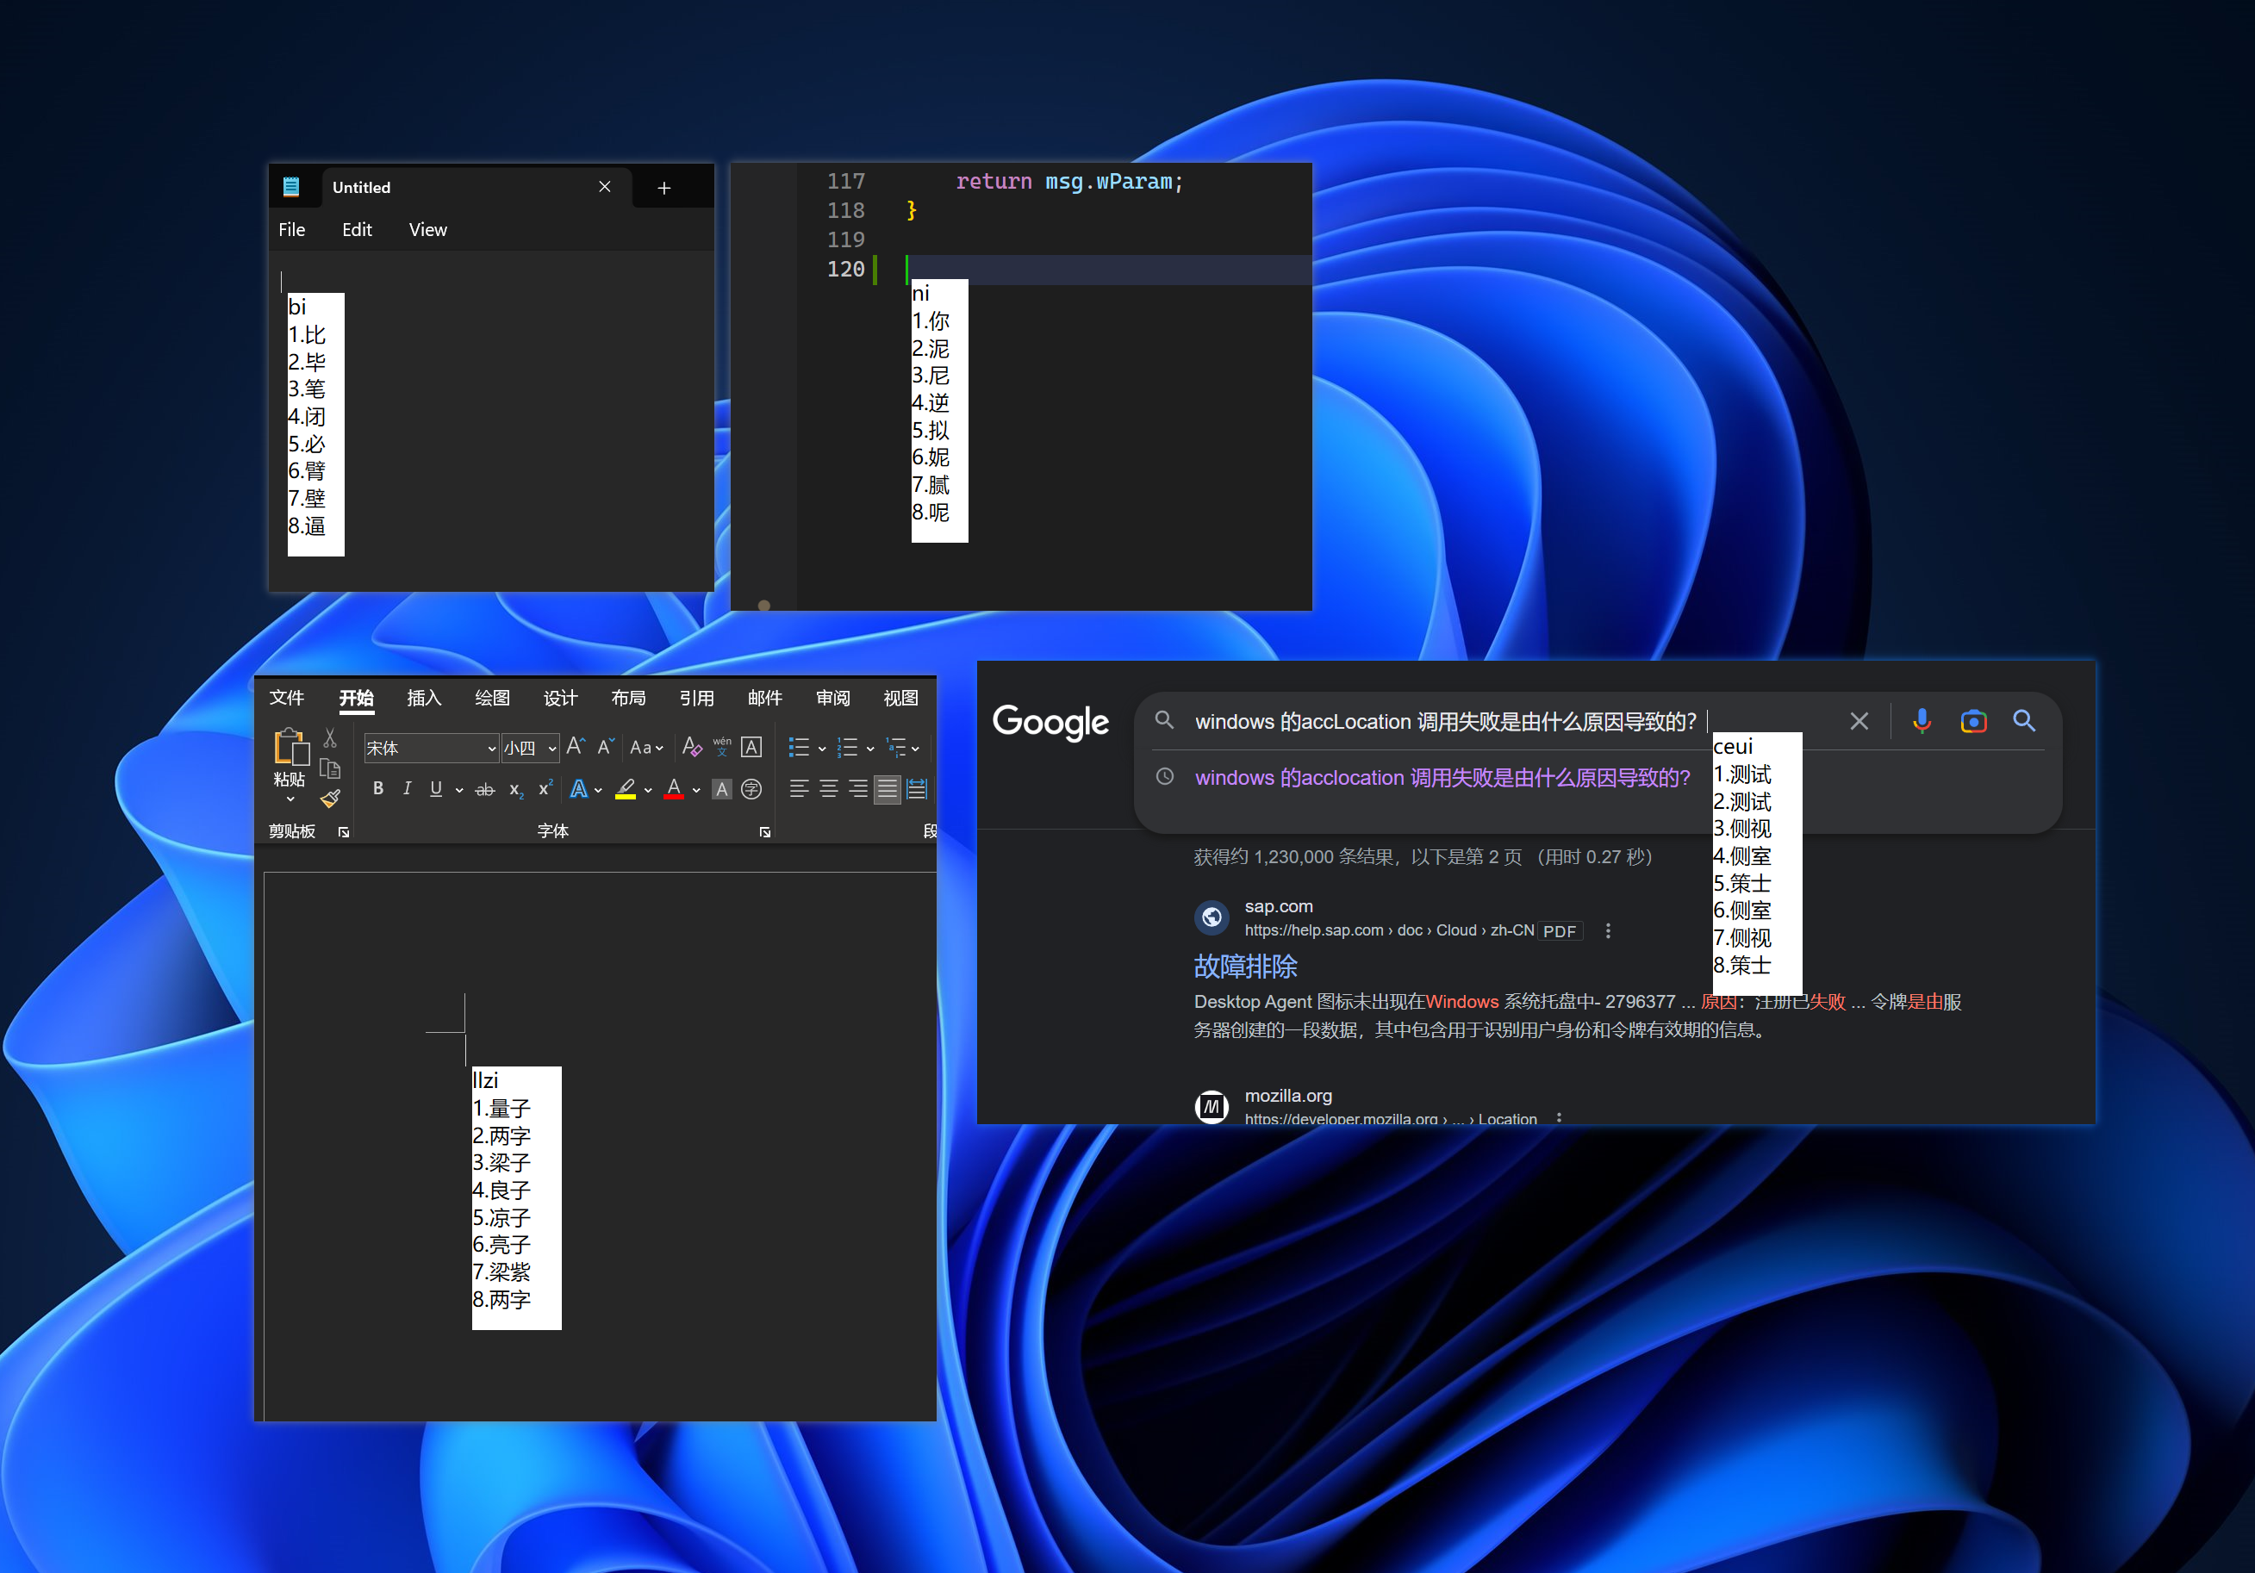The height and width of the screenshot is (1573, 2255).
Task: Search by voice using microphone icon
Action: 1921,722
